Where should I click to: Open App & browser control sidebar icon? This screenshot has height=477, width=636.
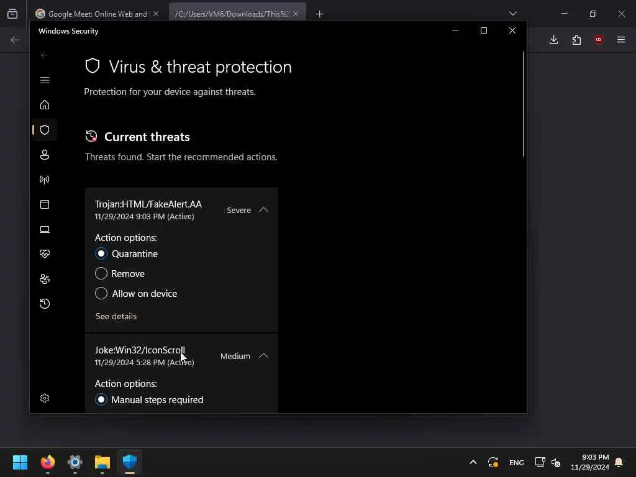45,204
